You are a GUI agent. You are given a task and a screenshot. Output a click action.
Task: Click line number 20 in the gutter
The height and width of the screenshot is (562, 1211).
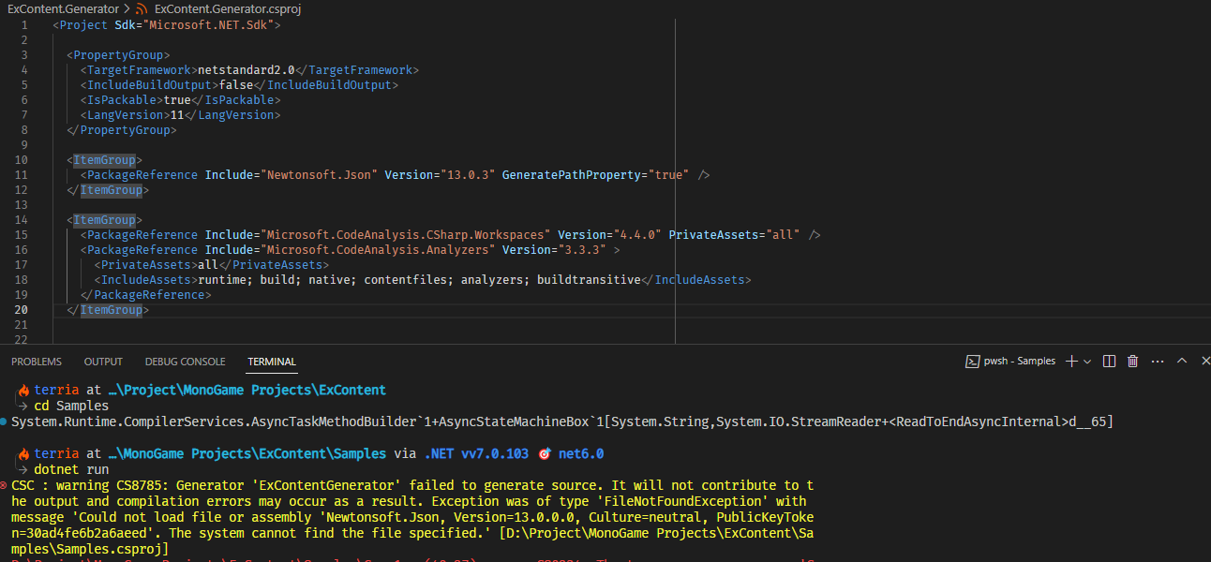point(22,310)
